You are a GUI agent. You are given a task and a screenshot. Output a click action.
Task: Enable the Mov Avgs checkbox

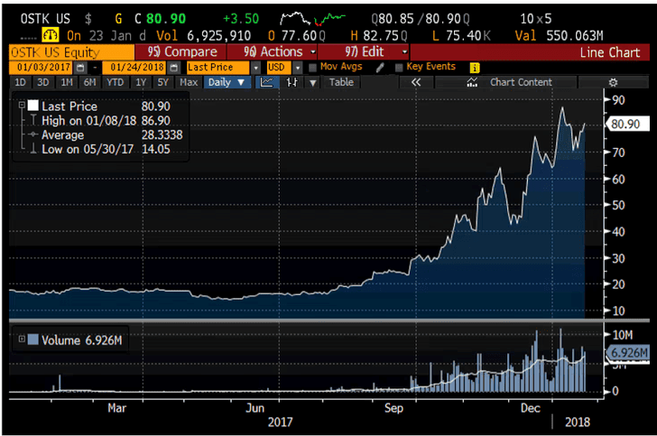tap(312, 68)
